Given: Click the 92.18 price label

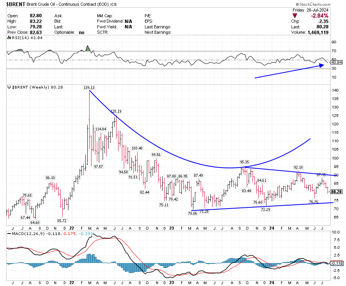Looking at the screenshot, I should 299,168.
